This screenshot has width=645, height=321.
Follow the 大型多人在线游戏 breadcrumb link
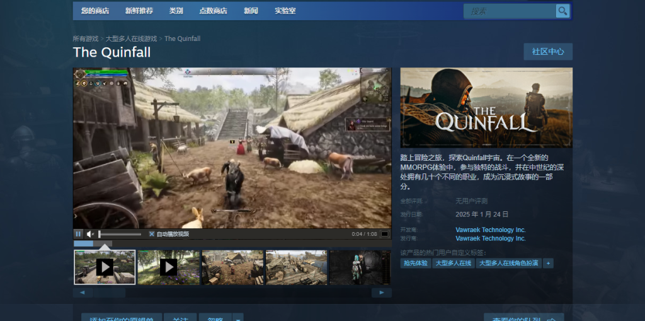131,38
